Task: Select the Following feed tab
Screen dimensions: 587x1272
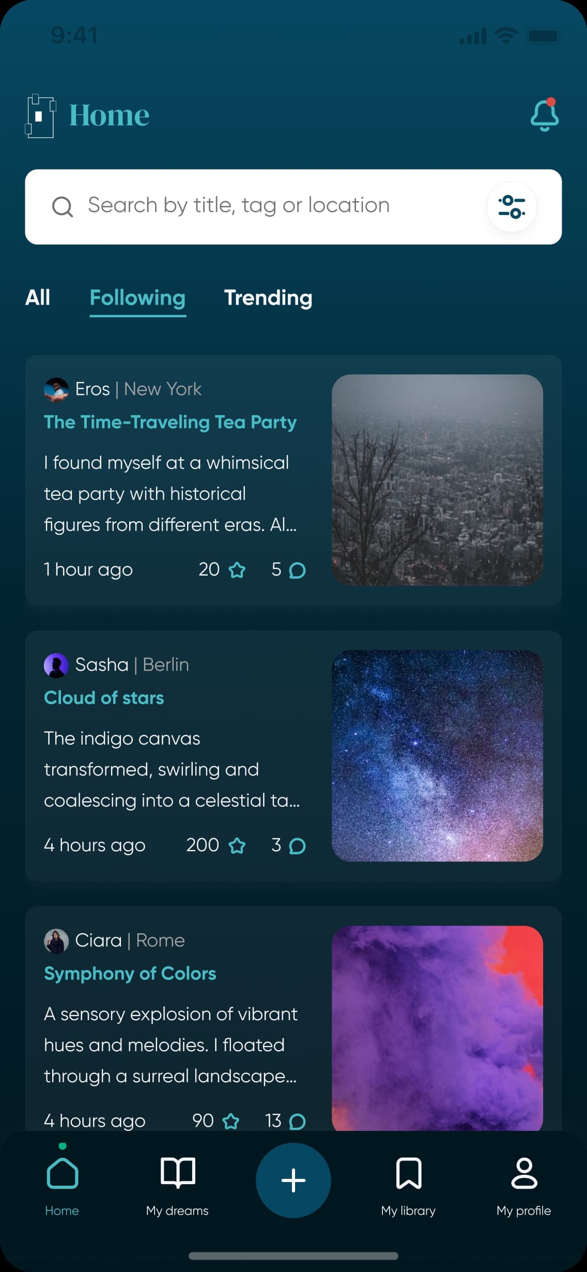Action: tap(137, 298)
